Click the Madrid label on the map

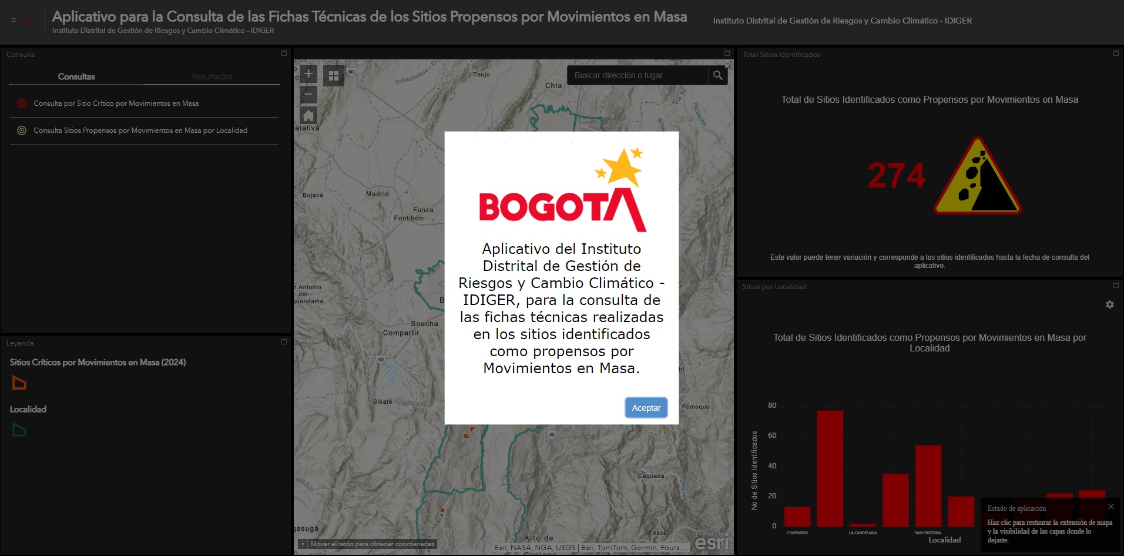click(377, 194)
